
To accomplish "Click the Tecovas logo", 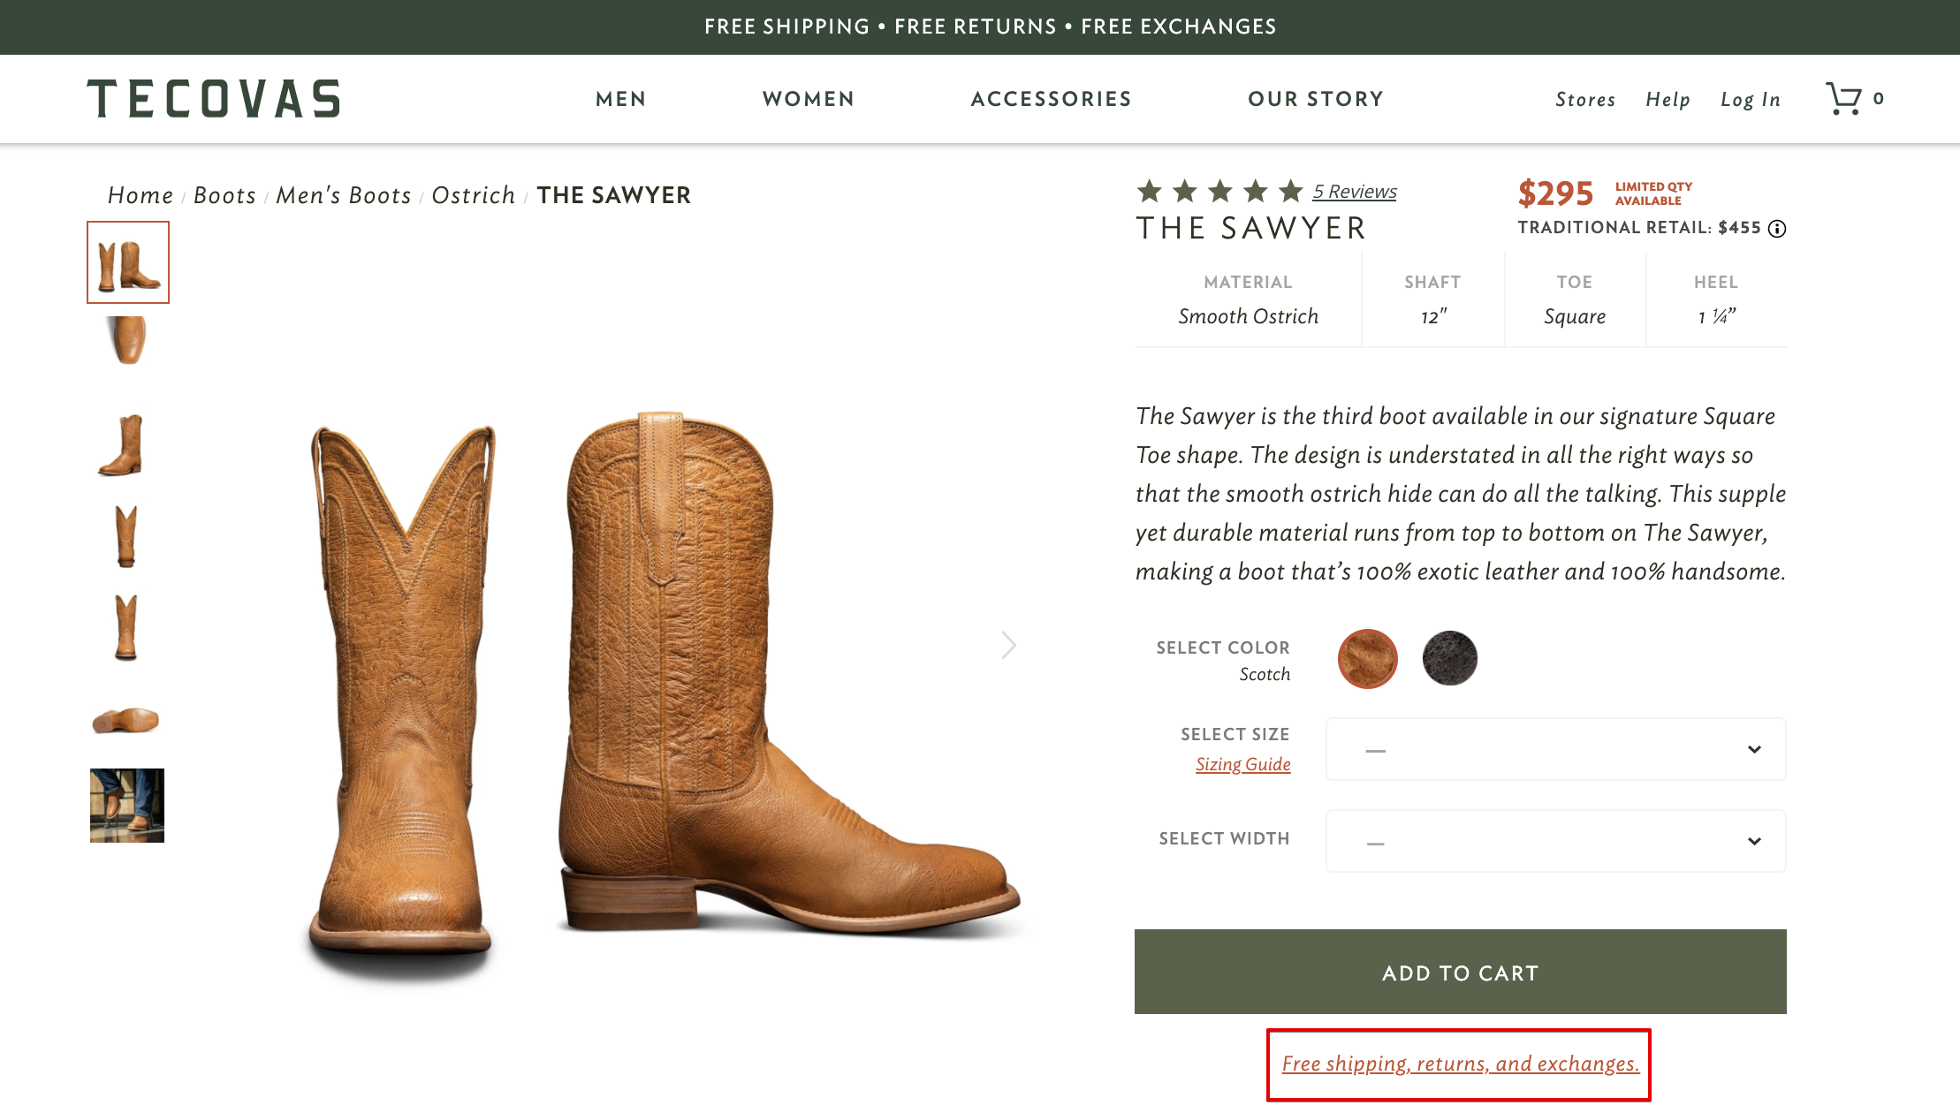I will point(214,99).
